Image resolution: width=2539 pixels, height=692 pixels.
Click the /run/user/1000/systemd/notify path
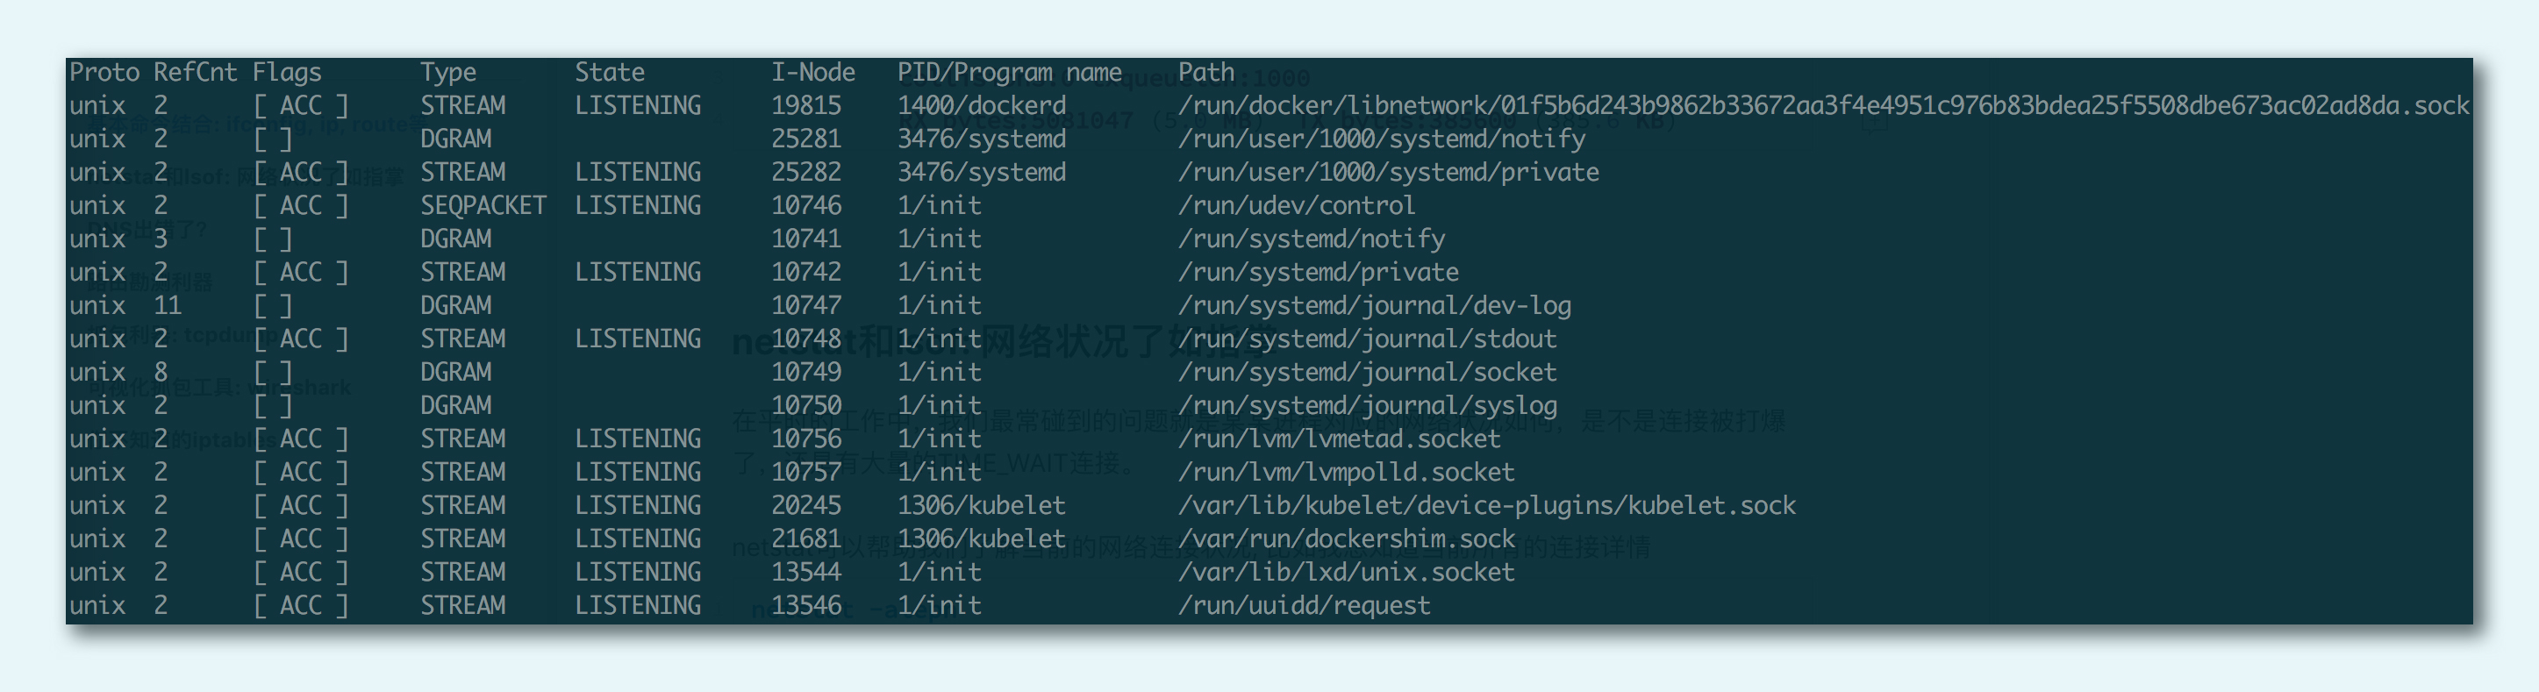pyautogui.click(x=1381, y=139)
